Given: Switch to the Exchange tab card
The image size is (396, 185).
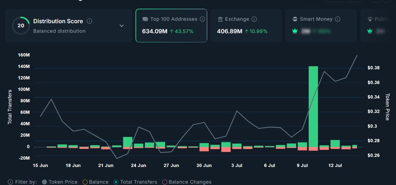Looking at the screenshot, I should [x=246, y=26].
